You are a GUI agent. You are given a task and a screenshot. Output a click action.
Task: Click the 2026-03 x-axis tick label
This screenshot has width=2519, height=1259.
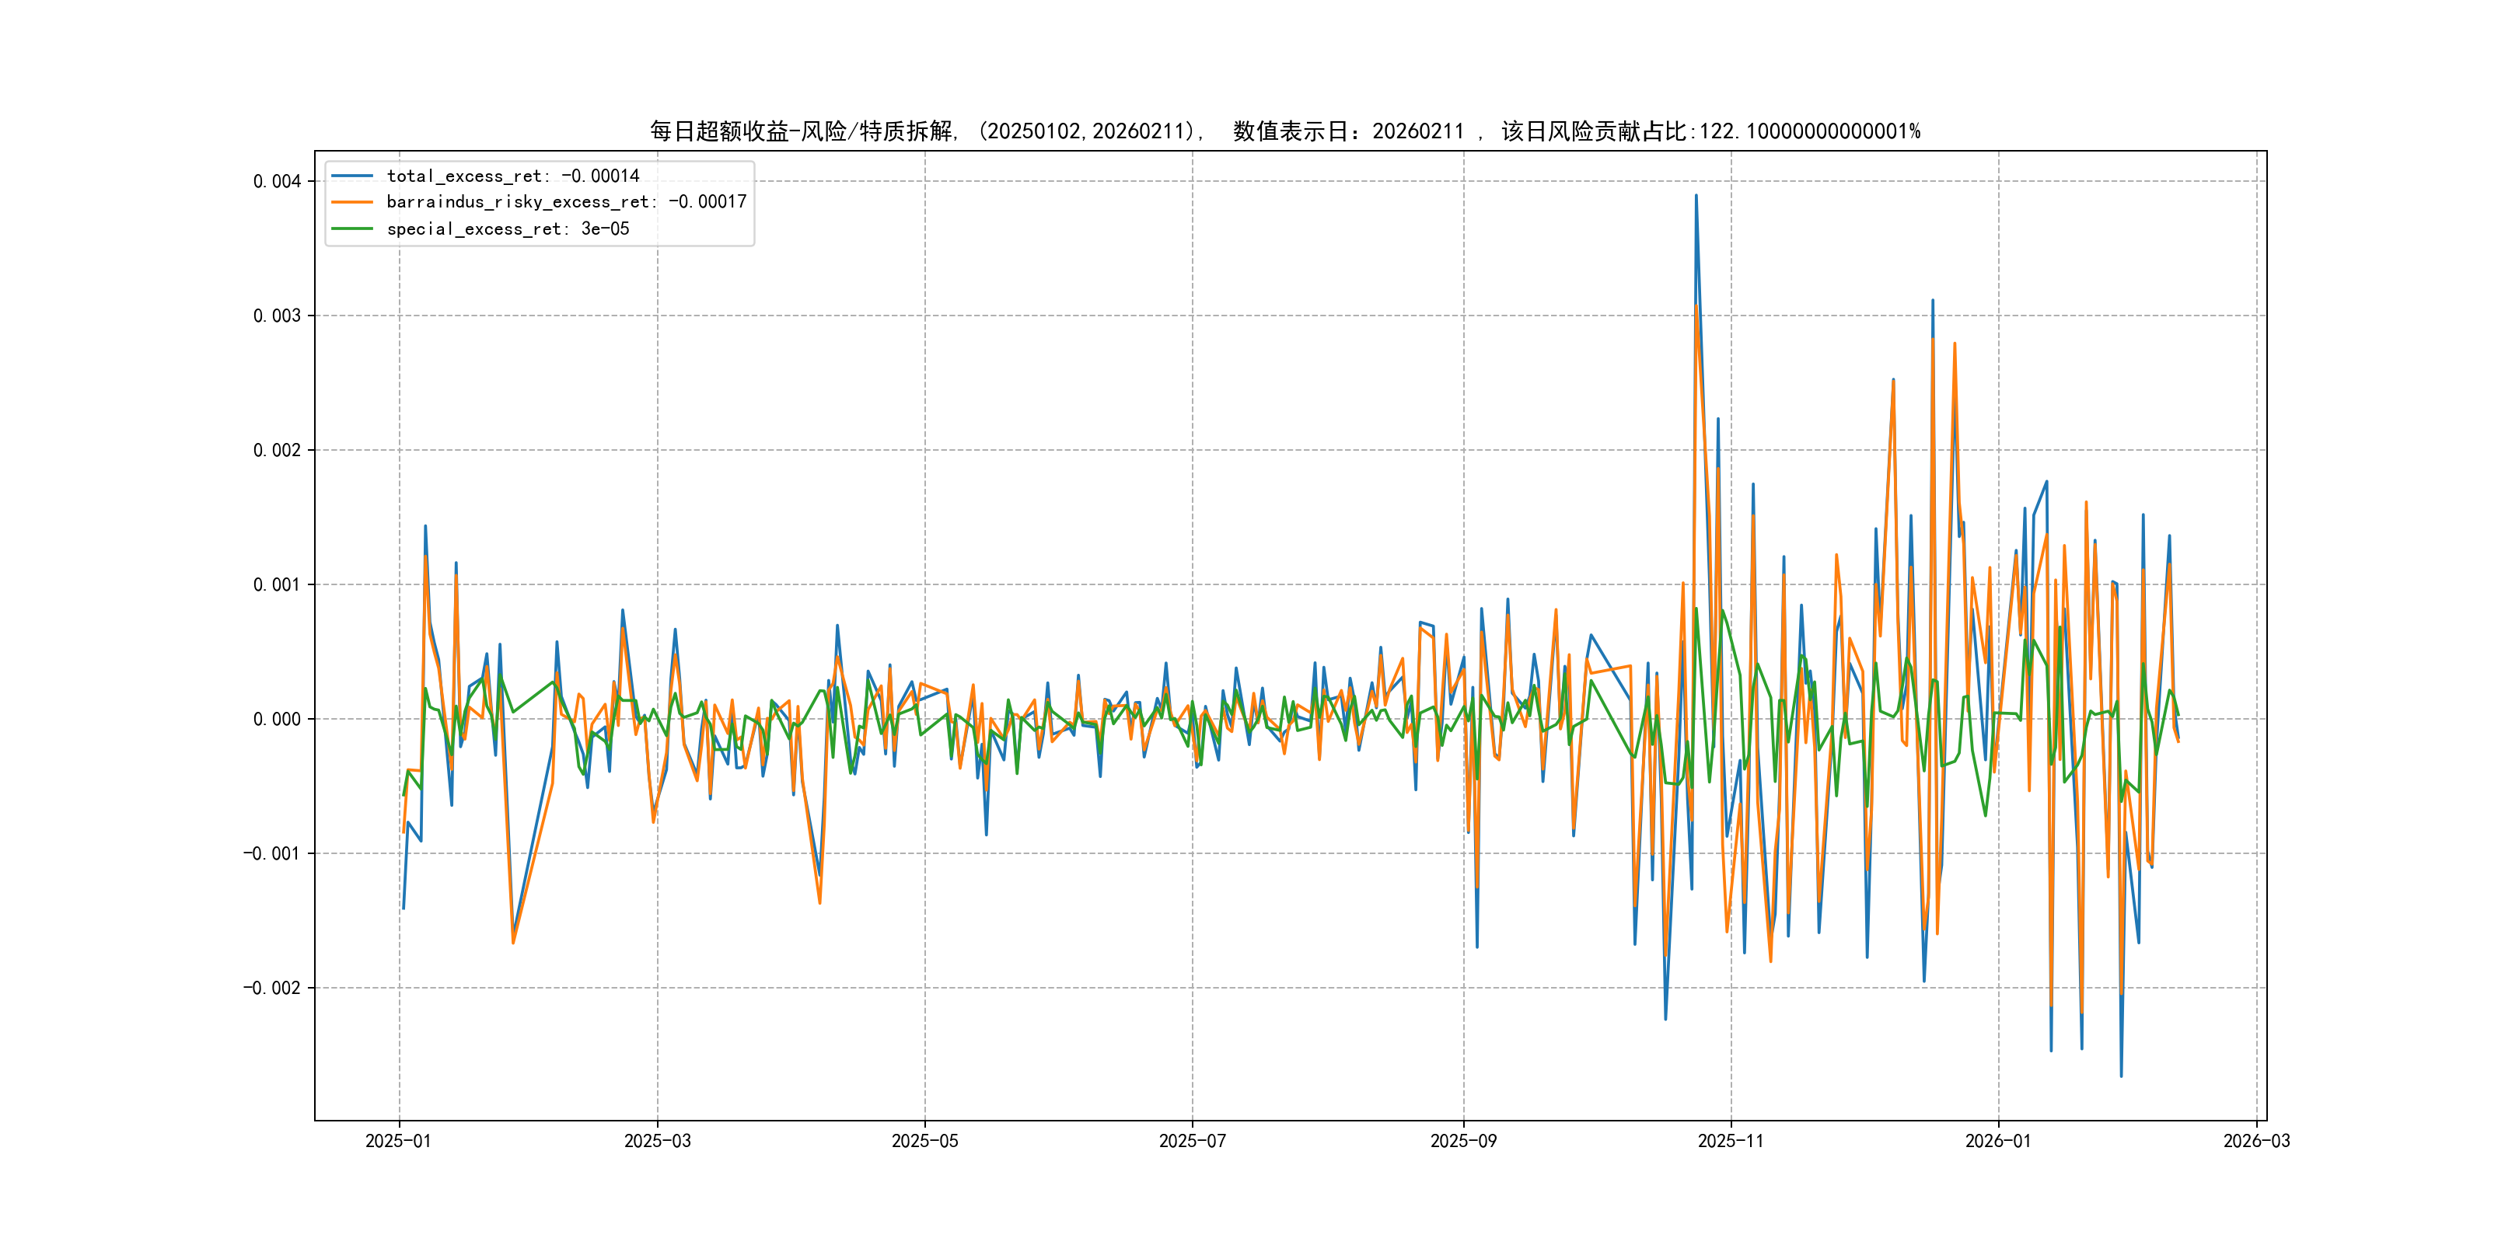click(x=2256, y=1141)
